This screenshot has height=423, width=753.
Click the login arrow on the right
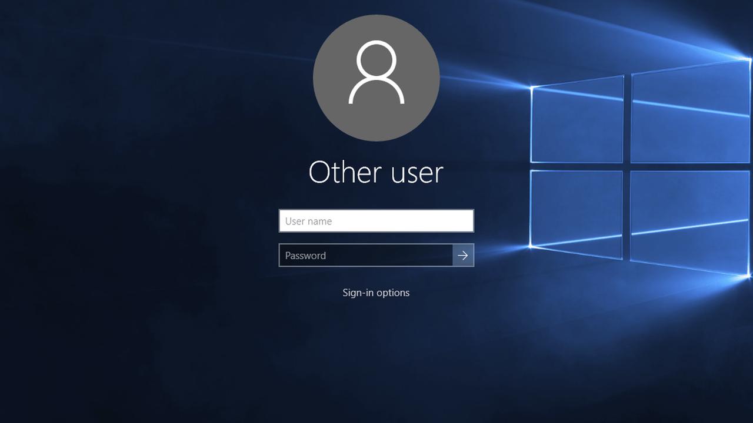coord(463,255)
